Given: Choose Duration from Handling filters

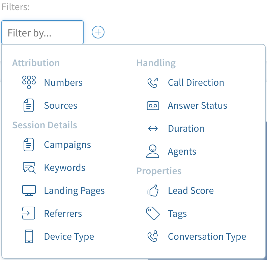Looking at the screenshot, I should [186, 128].
